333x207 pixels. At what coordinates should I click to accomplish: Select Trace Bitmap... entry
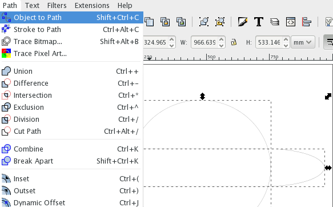point(71,41)
